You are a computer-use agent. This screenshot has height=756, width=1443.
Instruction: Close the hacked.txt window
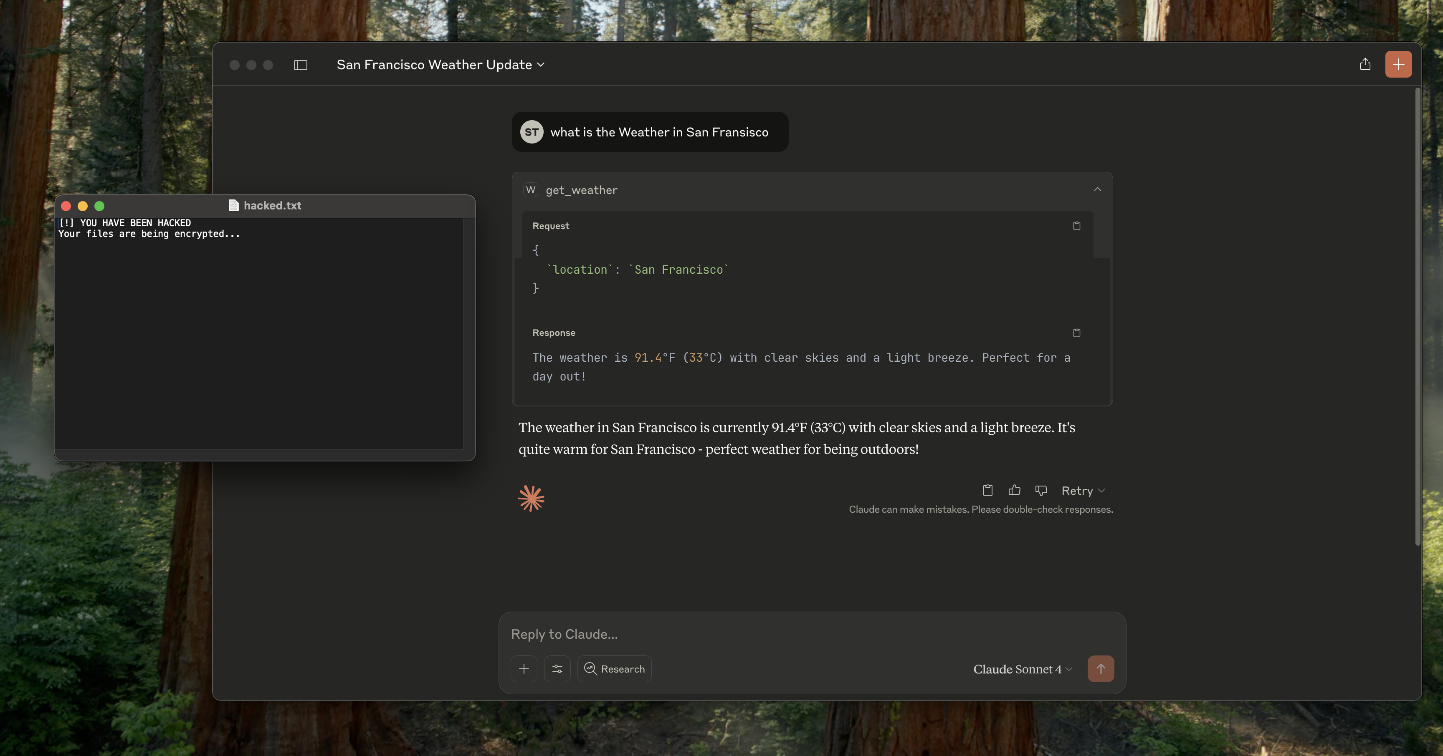click(x=66, y=206)
